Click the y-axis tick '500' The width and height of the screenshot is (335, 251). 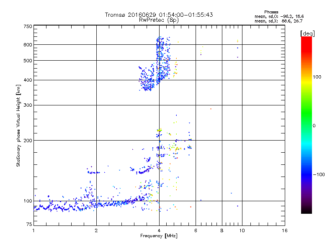click(x=28, y=61)
